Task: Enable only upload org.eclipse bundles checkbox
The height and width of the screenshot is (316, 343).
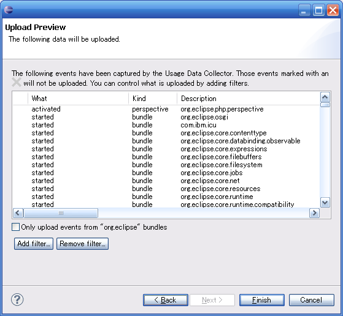Action: 15,227
